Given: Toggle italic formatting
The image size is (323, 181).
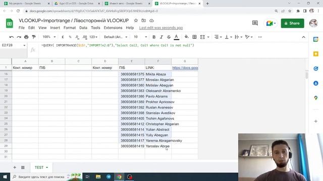Looking at the screenshot, I should (161, 37).
